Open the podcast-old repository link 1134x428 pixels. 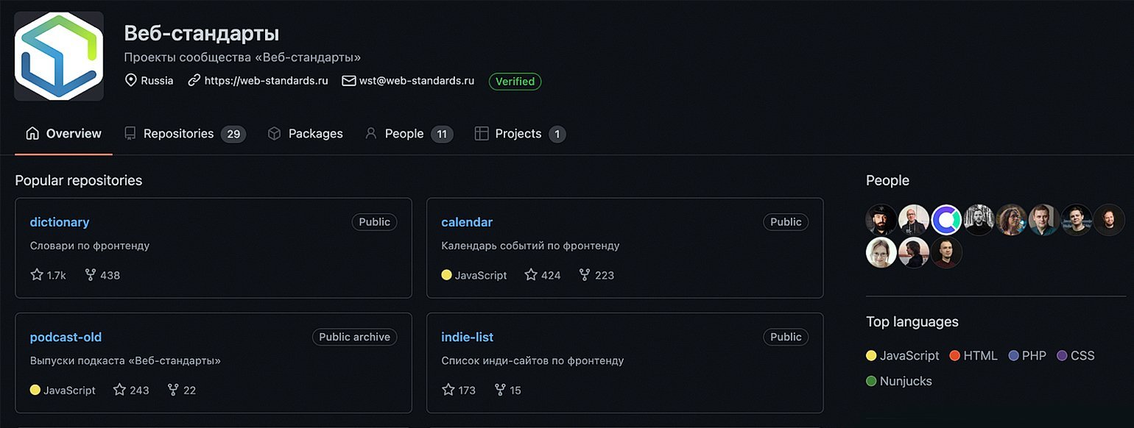[66, 337]
